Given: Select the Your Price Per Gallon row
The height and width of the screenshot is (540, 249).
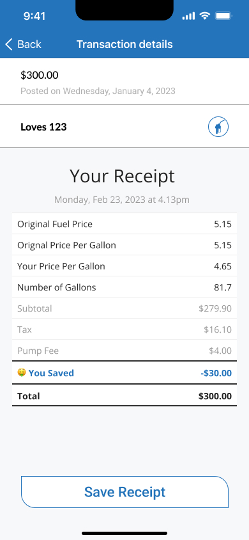Looking at the screenshot, I should tap(124, 266).
